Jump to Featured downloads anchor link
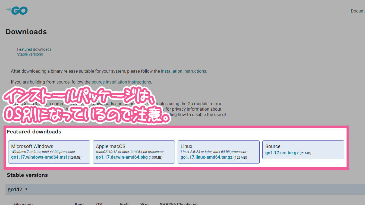This screenshot has height=205, width=365. 34,49
